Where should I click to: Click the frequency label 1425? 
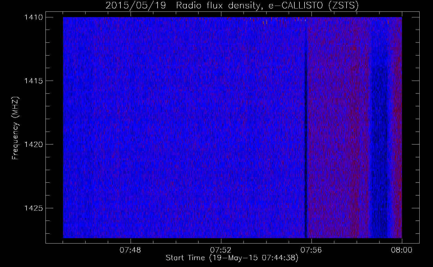click(x=33, y=208)
